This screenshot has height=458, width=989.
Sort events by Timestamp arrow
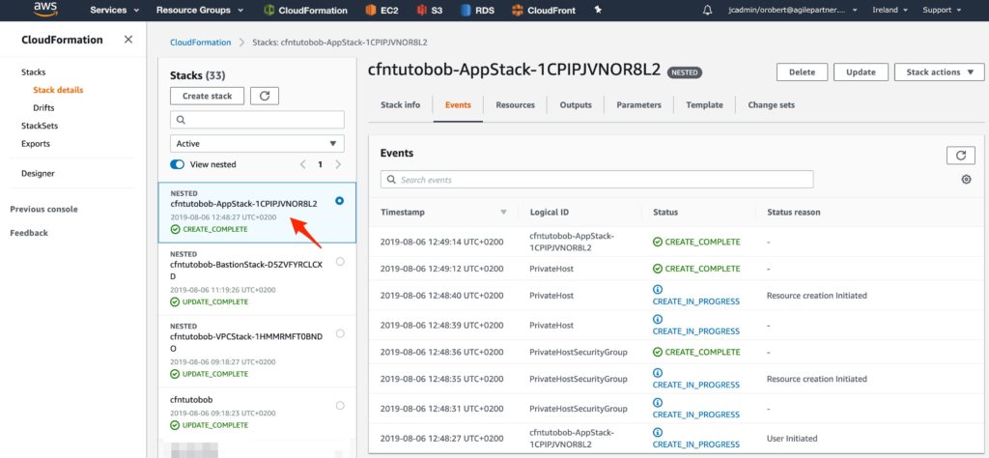click(503, 212)
